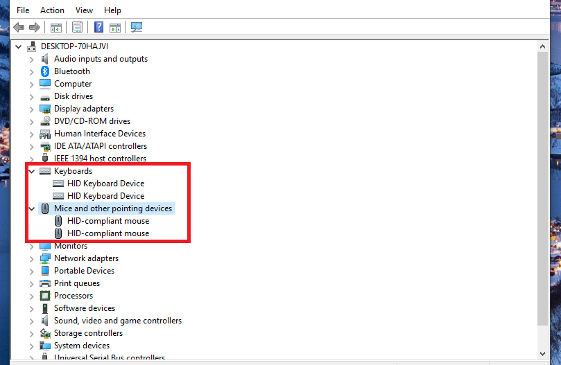Select the Computer category label
The width and height of the screenshot is (561, 365).
73,84
